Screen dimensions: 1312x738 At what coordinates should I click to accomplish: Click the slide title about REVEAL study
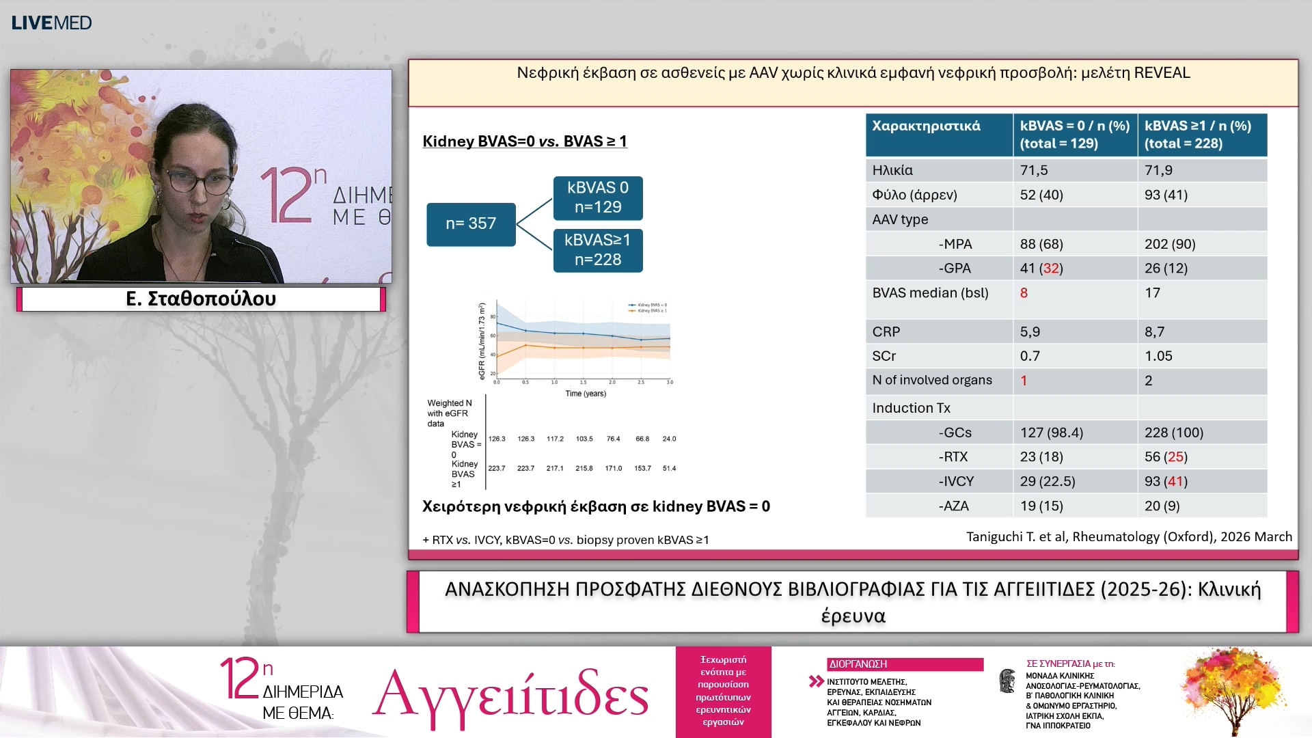853,72
